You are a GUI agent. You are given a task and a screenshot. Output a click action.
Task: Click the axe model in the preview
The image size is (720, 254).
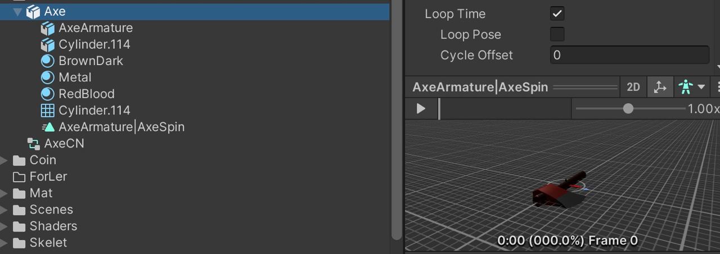(x=560, y=191)
